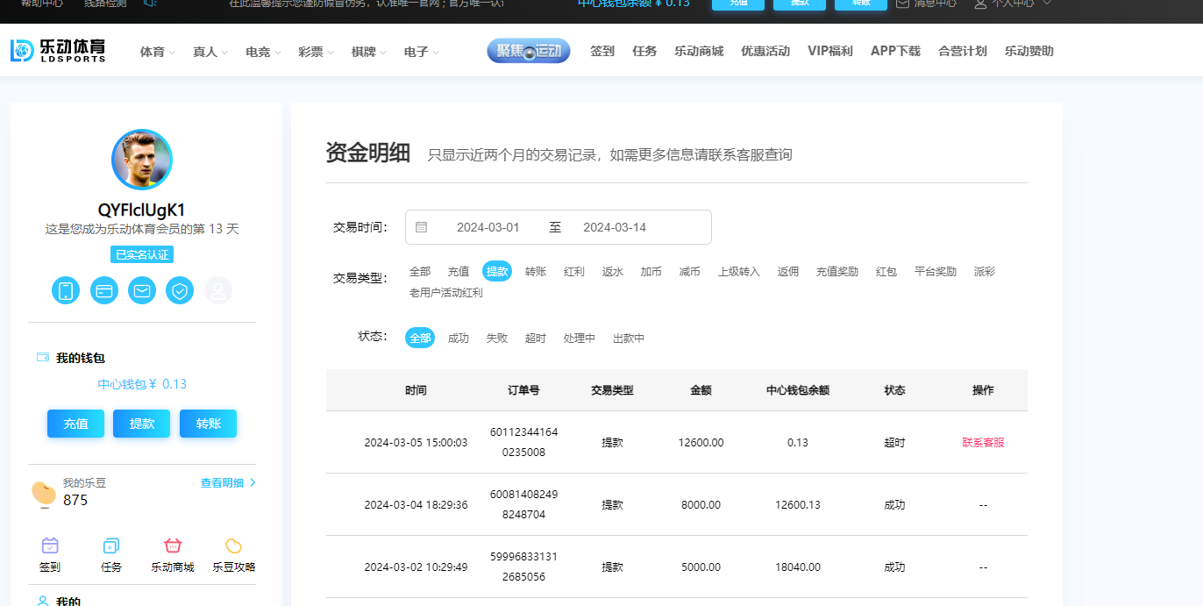
Task: Click the user profile avatar photo
Action: (x=142, y=160)
